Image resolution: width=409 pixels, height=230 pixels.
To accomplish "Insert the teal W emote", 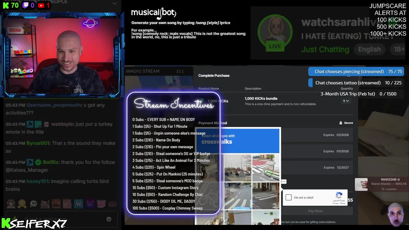I will tap(79, 204).
